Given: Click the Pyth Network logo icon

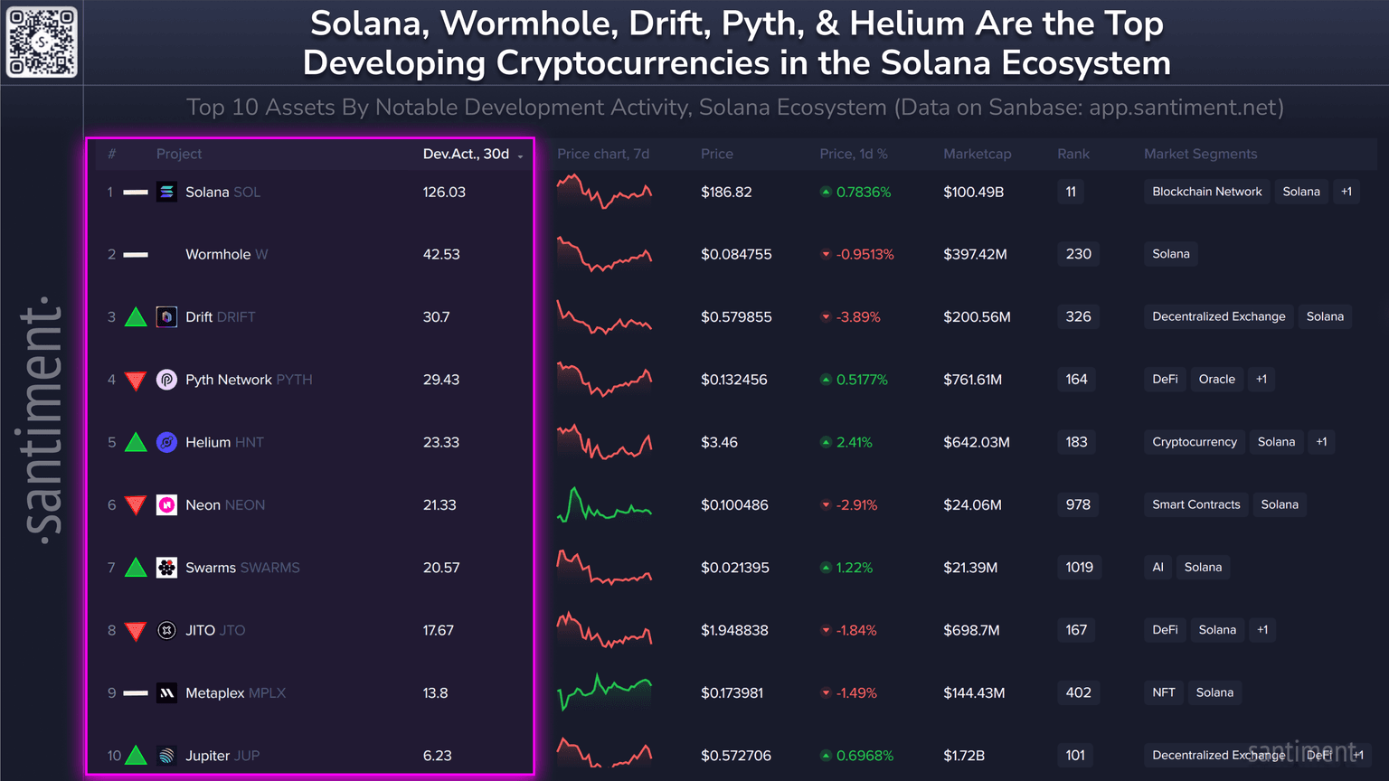Looking at the screenshot, I should (x=166, y=380).
